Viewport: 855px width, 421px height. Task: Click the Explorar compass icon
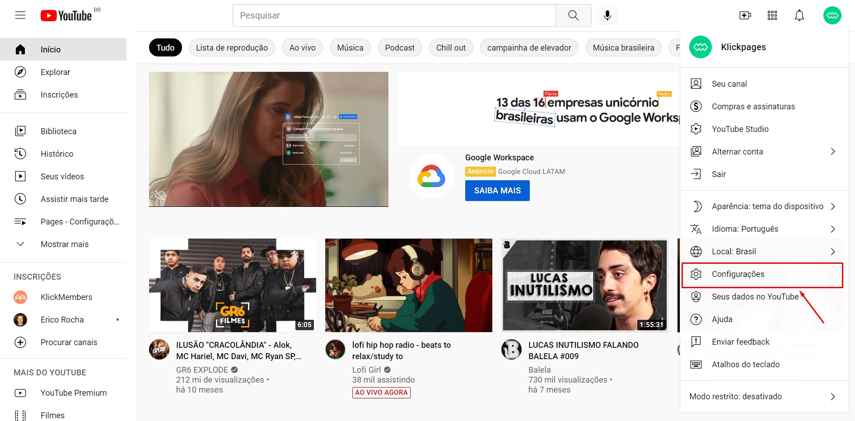click(x=20, y=72)
